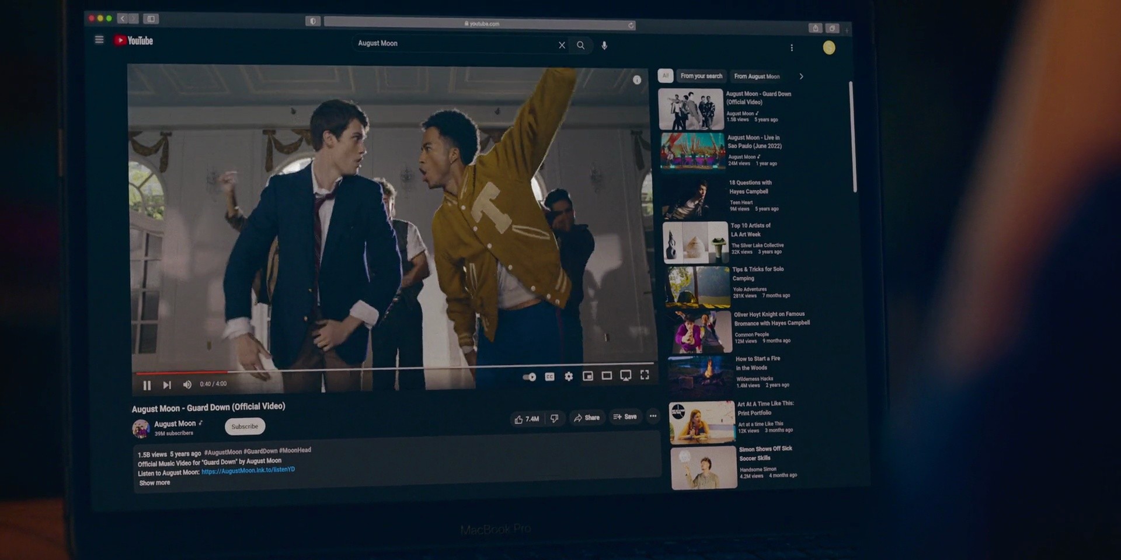Toggle the Safari sidebar
The image size is (1121, 560).
tap(151, 19)
